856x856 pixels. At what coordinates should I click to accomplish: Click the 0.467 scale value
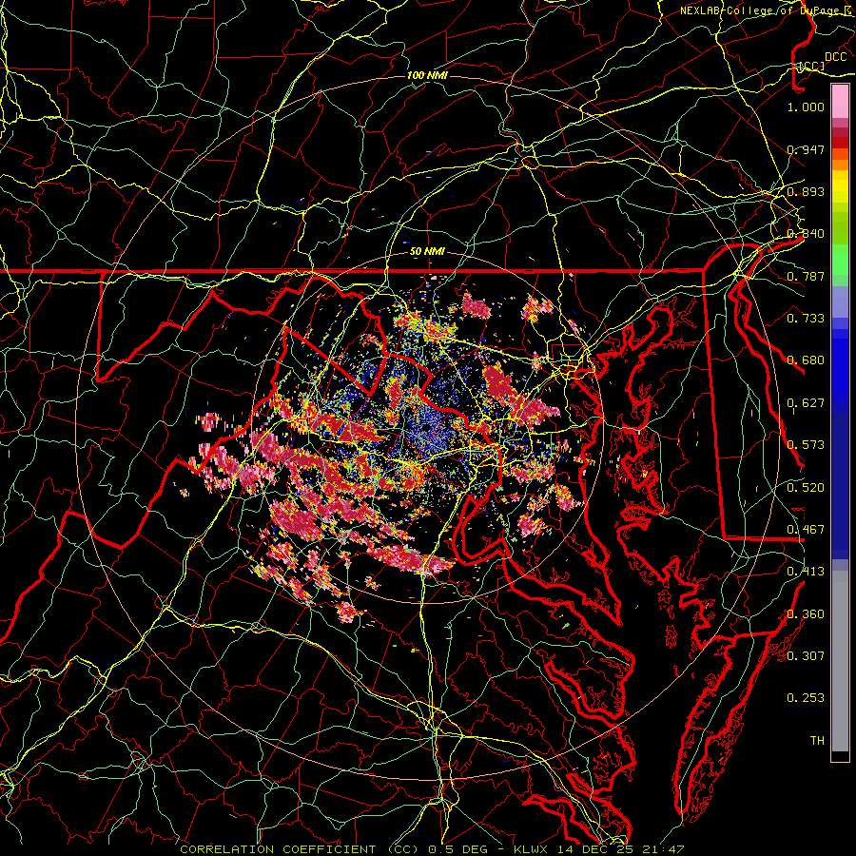tap(806, 530)
